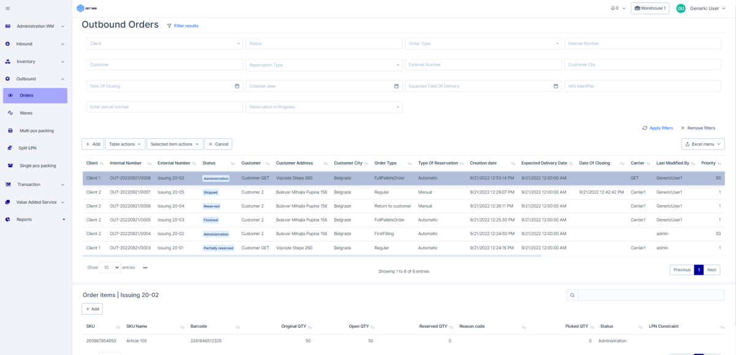Collapse the sidebar using the hamburger icon
736x355 pixels.
click(8, 9)
